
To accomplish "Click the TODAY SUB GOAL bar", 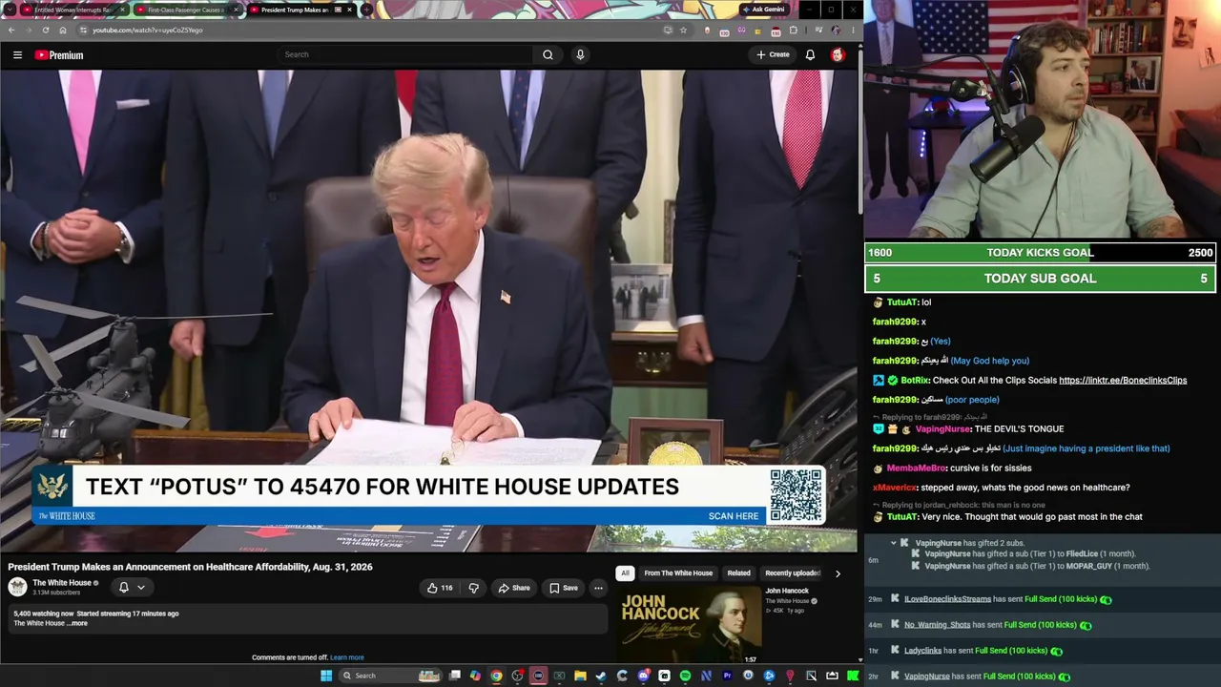I will tap(1041, 279).
